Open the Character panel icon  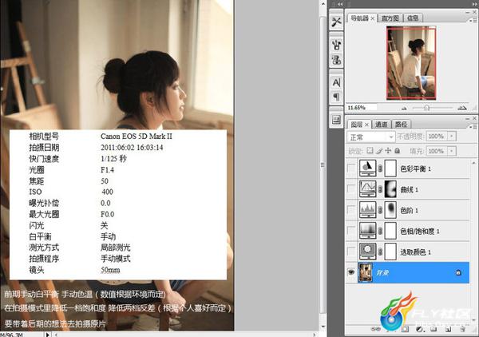click(x=336, y=82)
